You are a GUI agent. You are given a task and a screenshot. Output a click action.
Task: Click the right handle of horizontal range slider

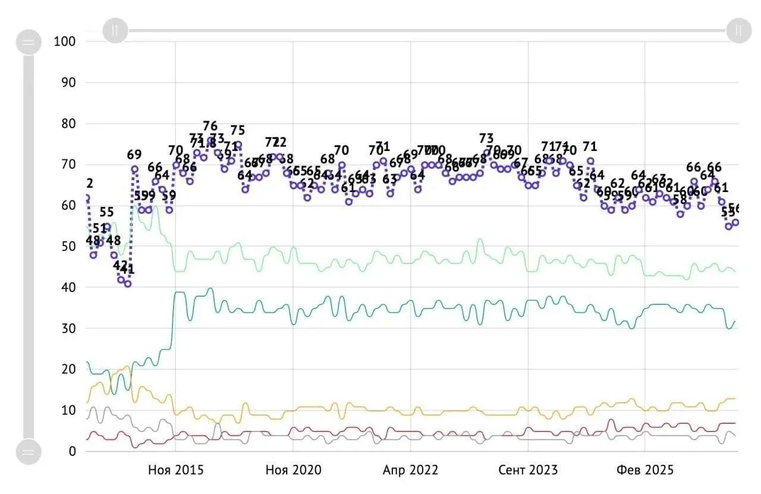click(x=738, y=30)
